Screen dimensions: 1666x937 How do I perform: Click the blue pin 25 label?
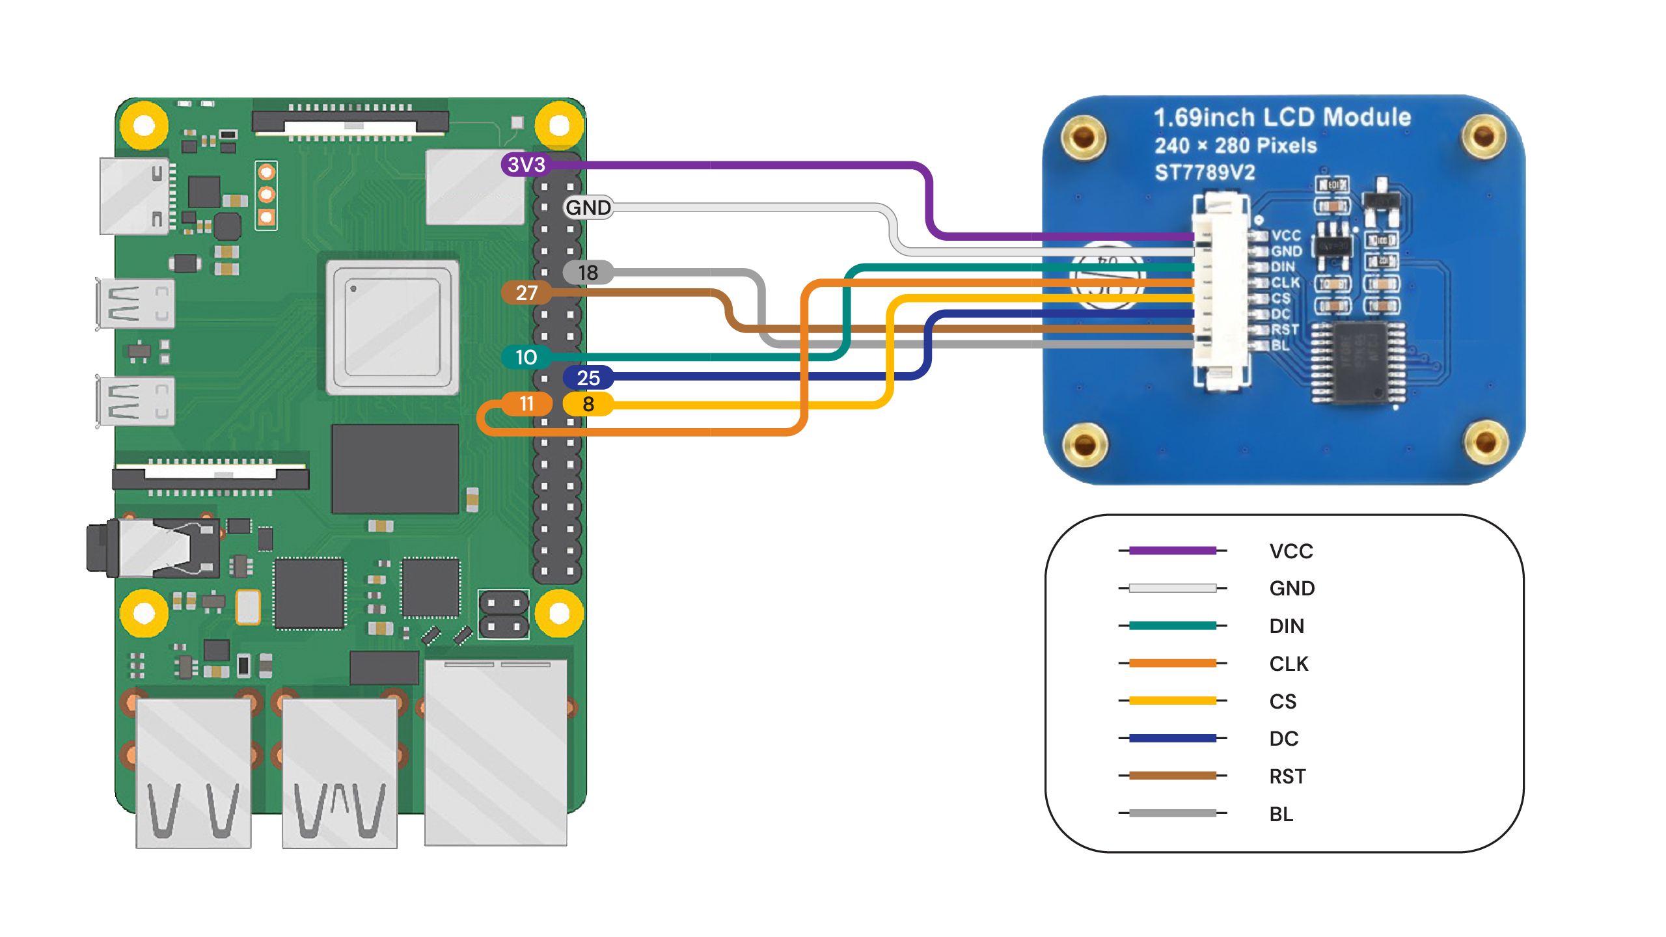coord(588,377)
